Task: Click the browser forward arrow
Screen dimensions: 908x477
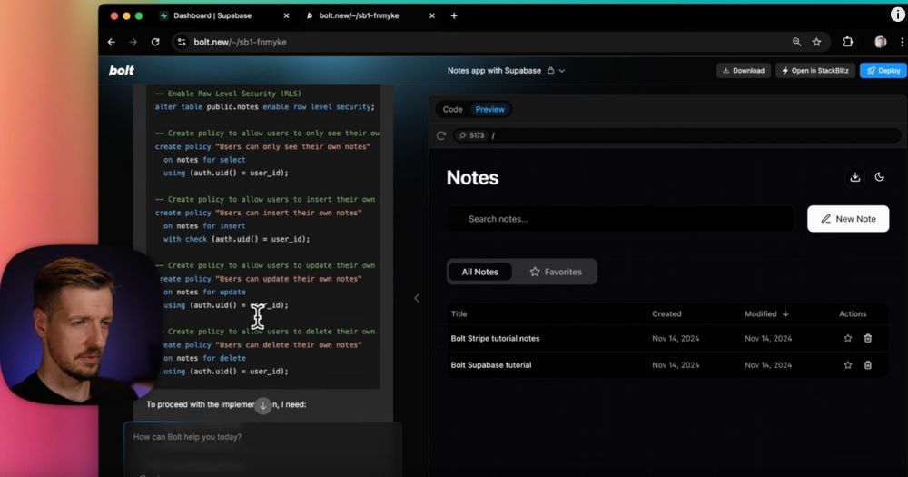Action: 133,42
